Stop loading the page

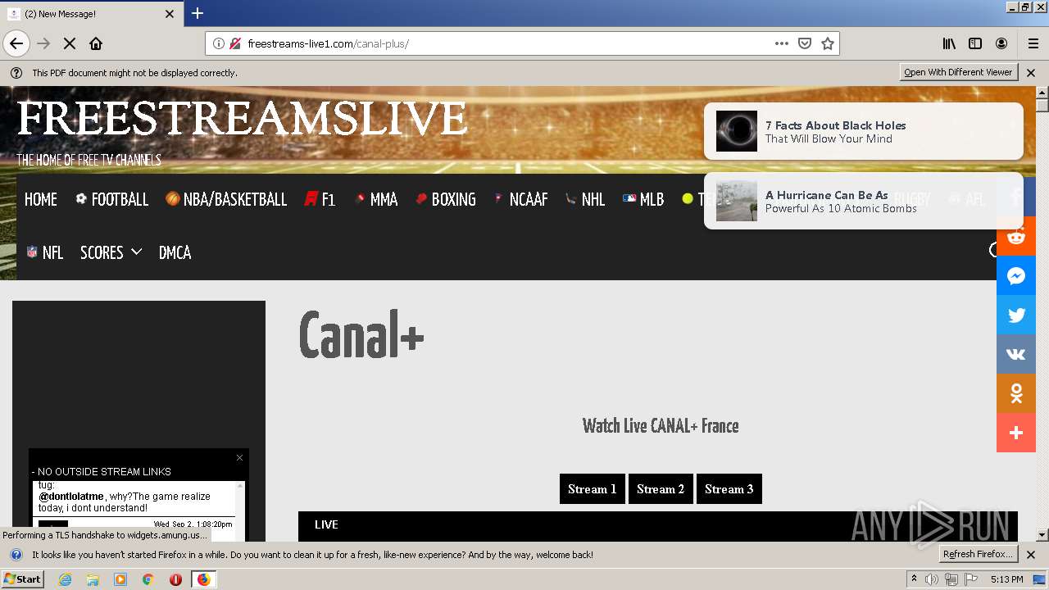[70, 43]
